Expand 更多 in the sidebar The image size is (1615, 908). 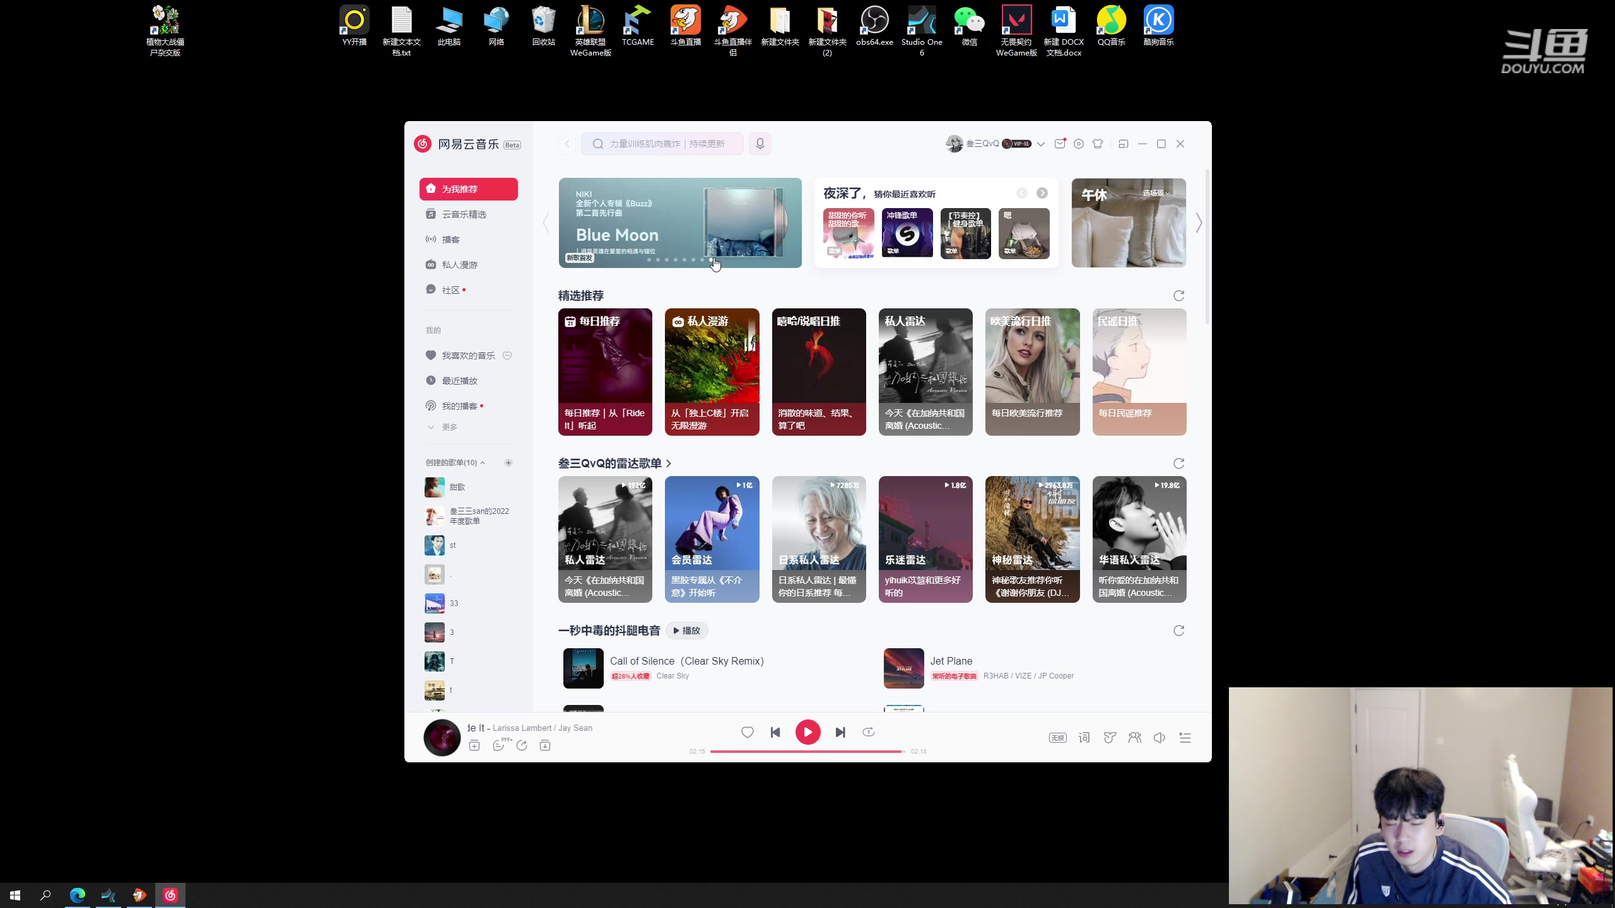443,427
